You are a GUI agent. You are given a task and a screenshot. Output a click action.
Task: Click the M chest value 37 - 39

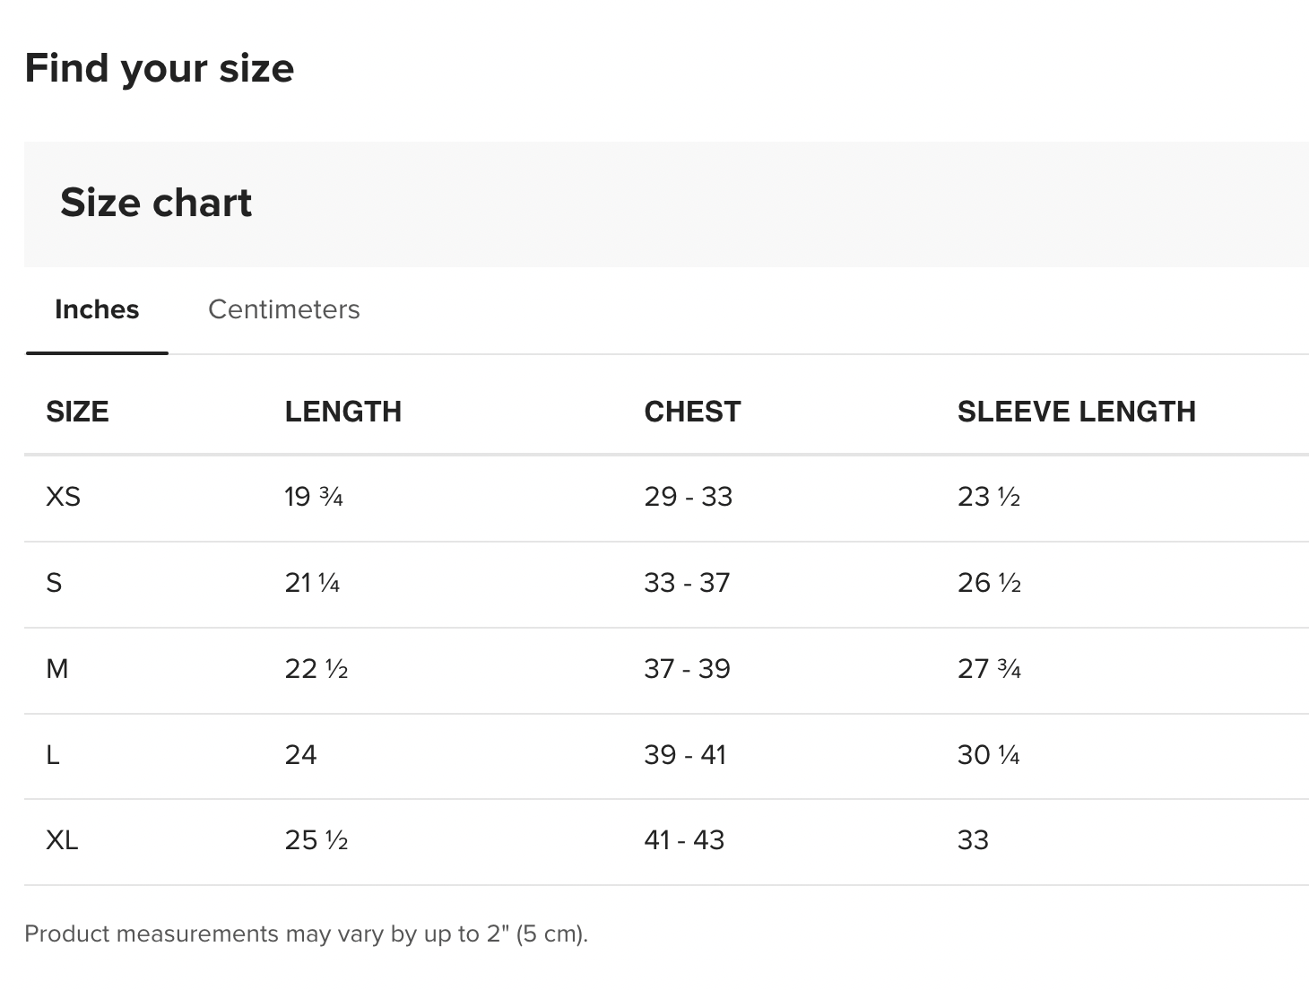[x=687, y=669]
